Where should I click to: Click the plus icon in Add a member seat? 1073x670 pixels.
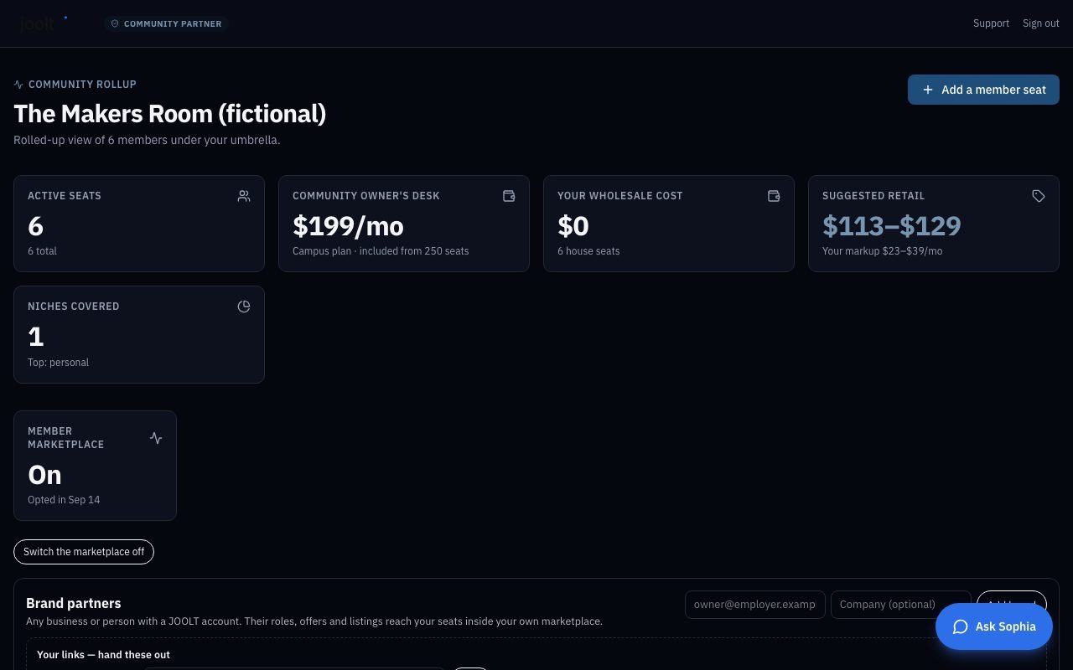pos(928,90)
